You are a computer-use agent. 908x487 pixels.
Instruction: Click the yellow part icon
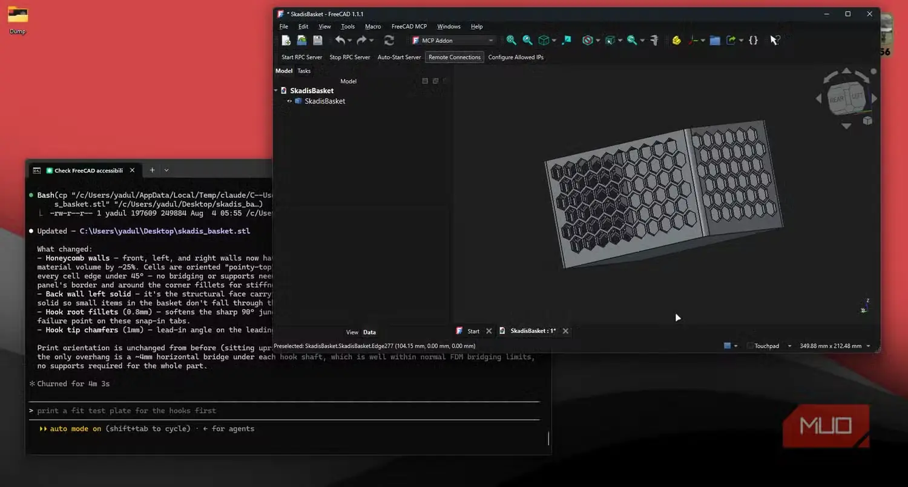click(677, 41)
